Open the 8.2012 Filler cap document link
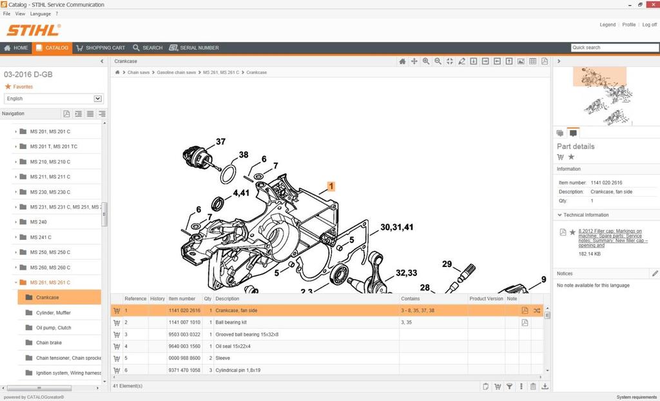 click(613, 239)
